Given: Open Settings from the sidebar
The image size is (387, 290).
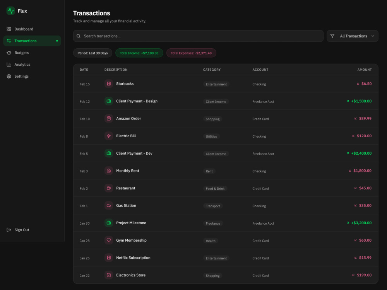Looking at the screenshot, I should (32, 77).
